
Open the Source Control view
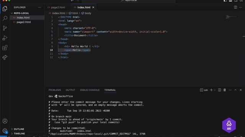point(5,28)
